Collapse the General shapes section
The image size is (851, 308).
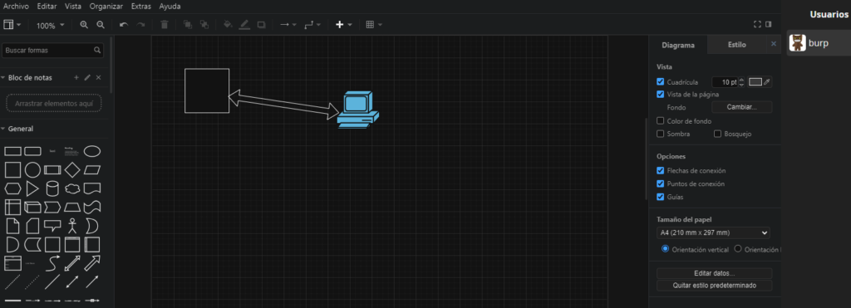[2, 129]
